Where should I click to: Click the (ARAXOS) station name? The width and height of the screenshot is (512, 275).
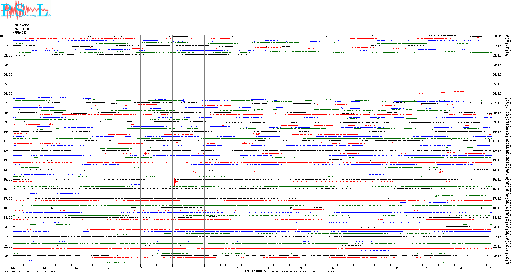point(20,33)
